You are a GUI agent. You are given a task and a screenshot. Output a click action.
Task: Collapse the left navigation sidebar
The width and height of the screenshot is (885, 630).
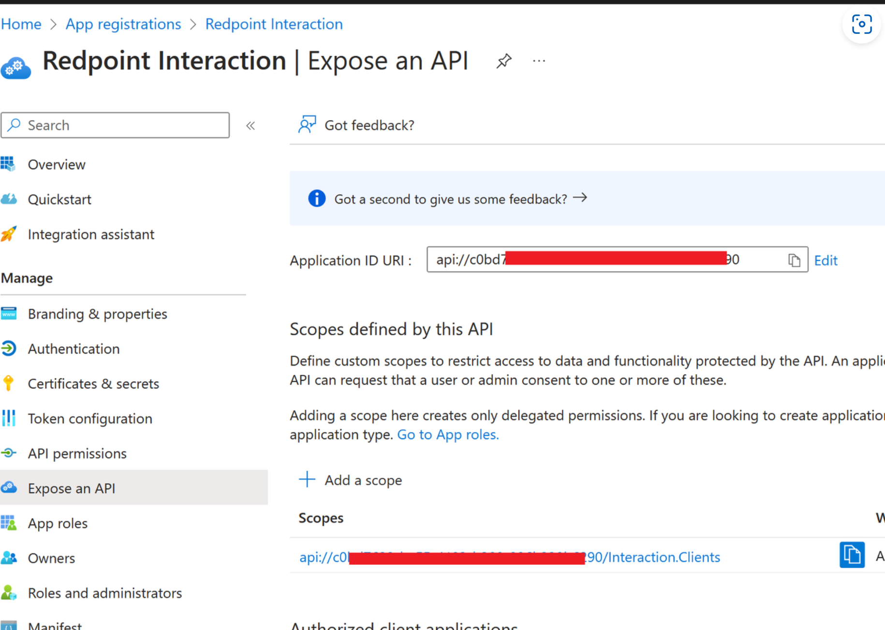[x=251, y=126]
